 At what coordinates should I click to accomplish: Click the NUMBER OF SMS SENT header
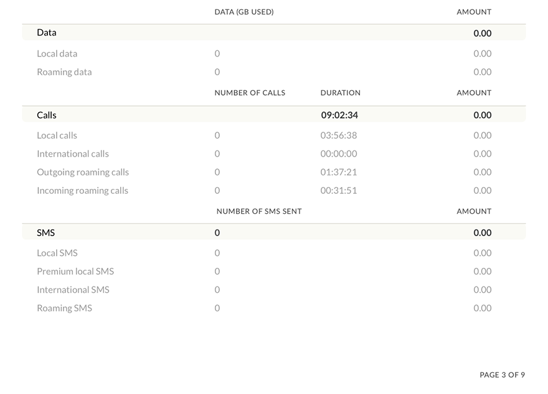tap(259, 211)
